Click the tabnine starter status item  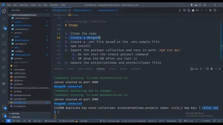(68, 121)
